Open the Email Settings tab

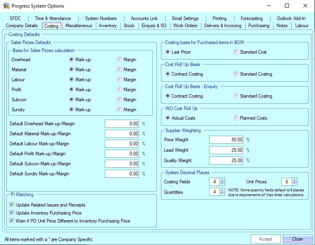coord(185,18)
